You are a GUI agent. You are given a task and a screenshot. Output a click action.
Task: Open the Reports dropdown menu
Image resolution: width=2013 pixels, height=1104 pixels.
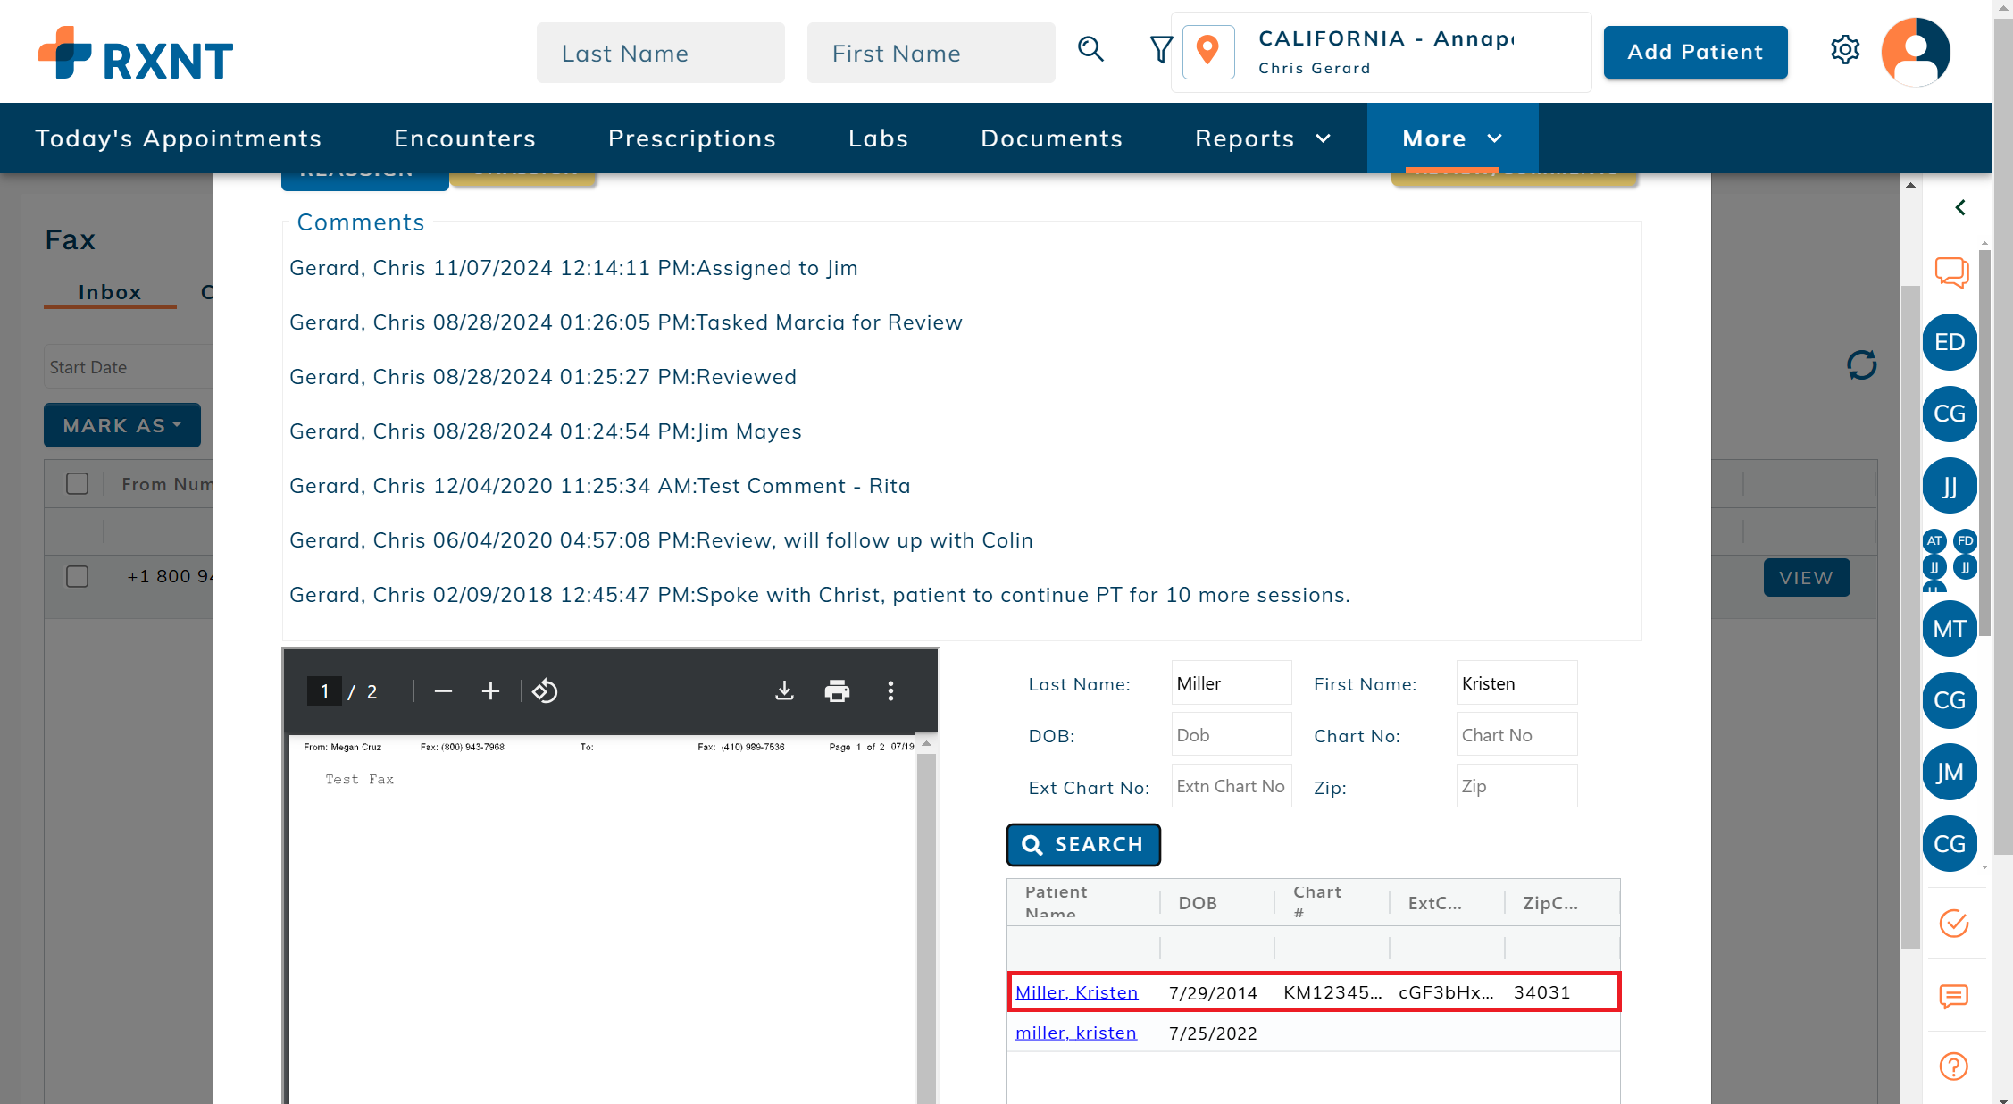coord(1263,138)
